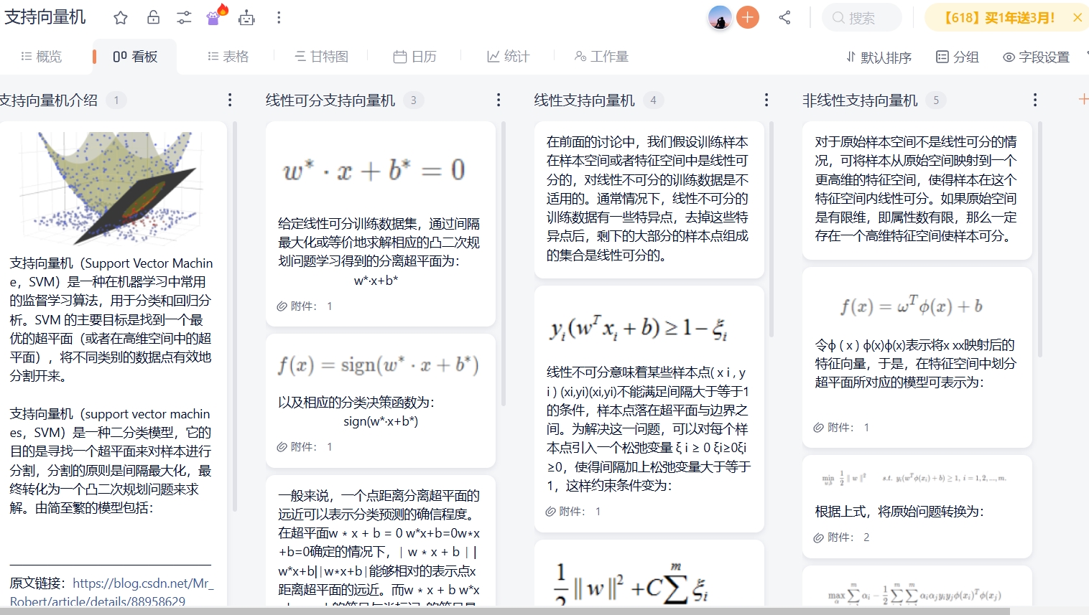Share the 支持向量机 board
Viewport: 1089px width, 615px height.
click(x=784, y=17)
